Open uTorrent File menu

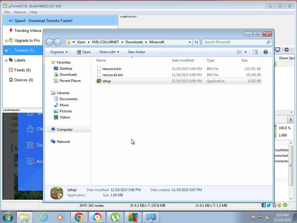point(7,12)
